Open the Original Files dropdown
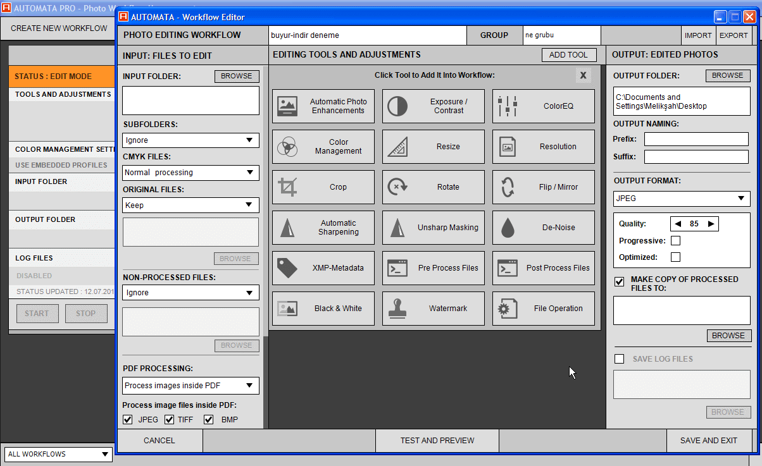762x466 pixels. (190, 205)
